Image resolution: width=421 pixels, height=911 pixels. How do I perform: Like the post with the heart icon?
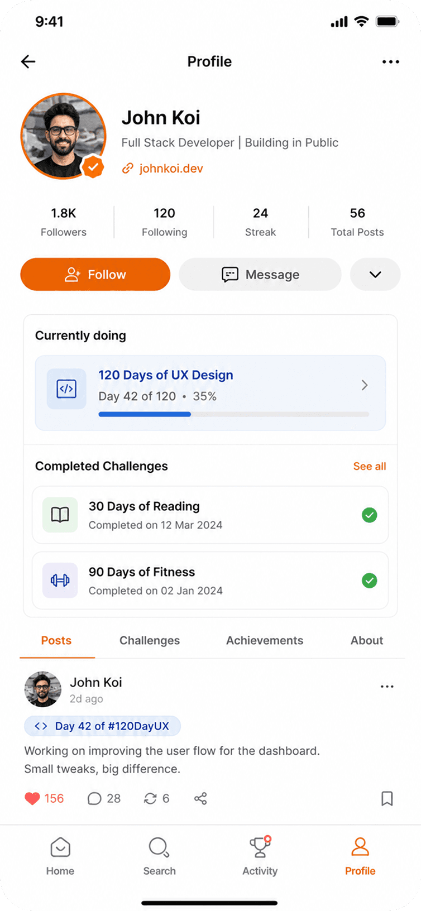coord(32,798)
